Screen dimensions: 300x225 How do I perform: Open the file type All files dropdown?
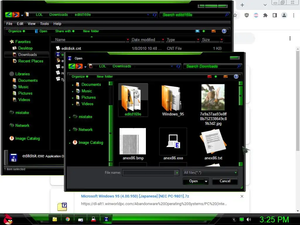pos(210,173)
